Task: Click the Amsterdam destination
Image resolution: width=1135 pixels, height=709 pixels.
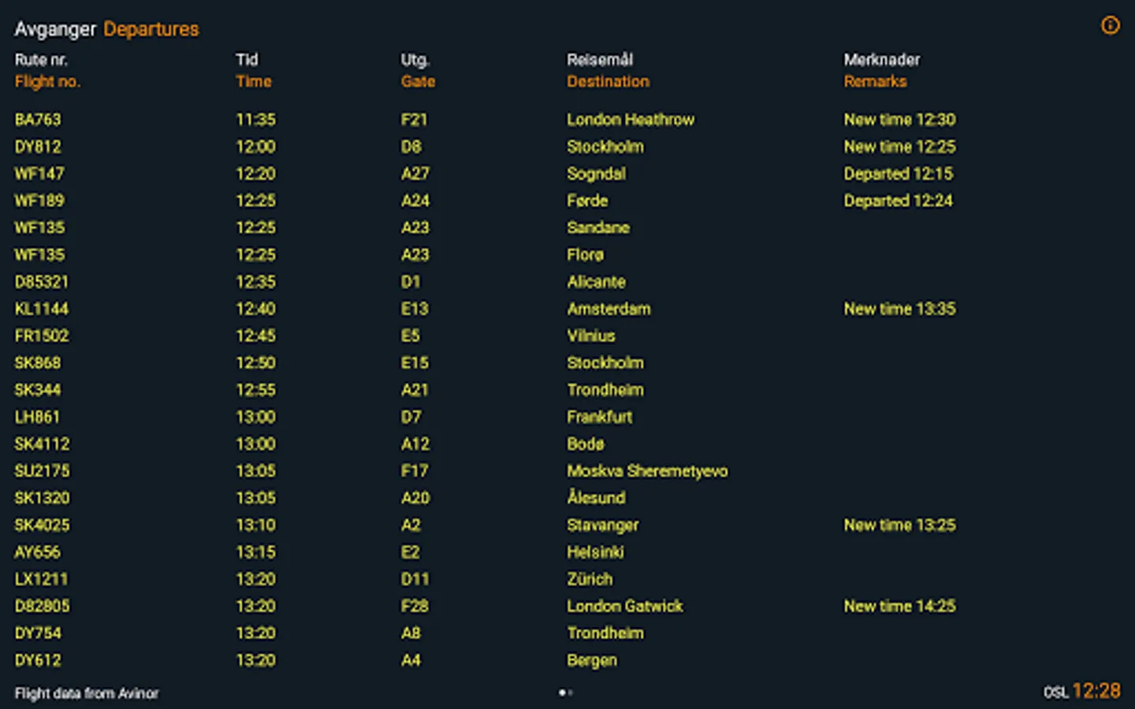Action: point(608,309)
